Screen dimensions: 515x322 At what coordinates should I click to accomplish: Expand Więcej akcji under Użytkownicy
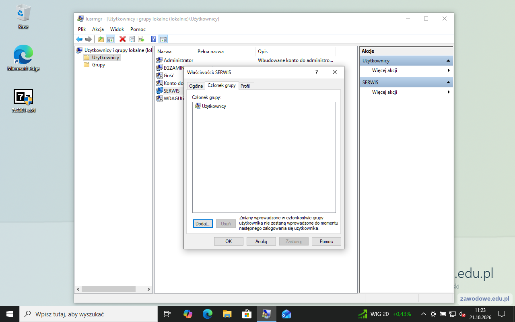[x=406, y=70]
